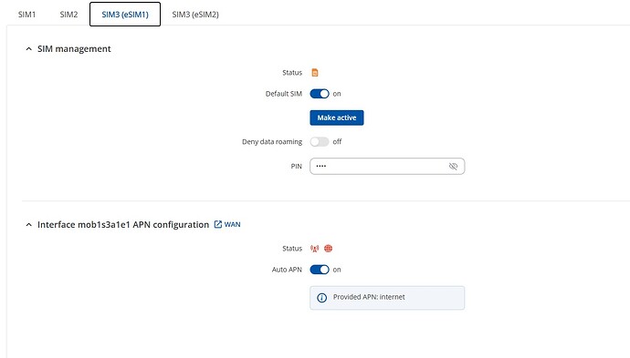The height and width of the screenshot is (358, 630).
Task: Show the PIN with the crossed-eye icon
Action: (x=453, y=166)
